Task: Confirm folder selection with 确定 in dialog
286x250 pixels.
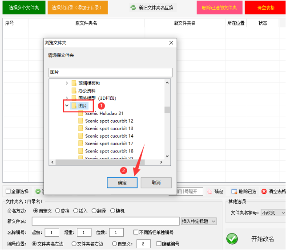Action: pyautogui.click(x=122, y=183)
